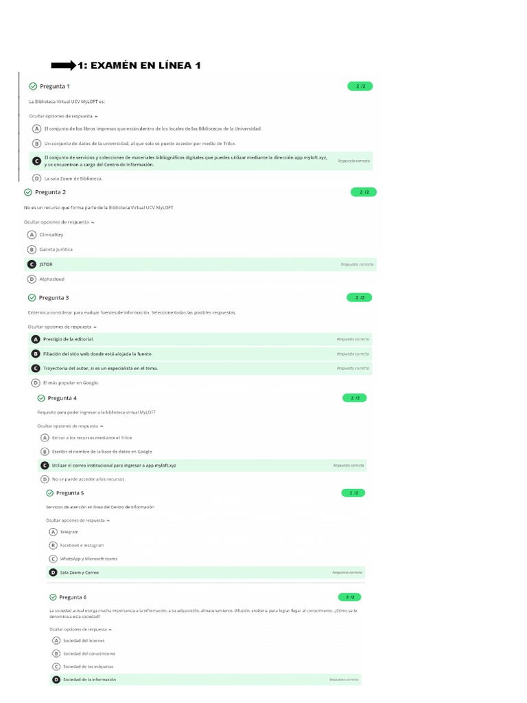Click the 2/2 score badge for Pregunta 1

360,87
